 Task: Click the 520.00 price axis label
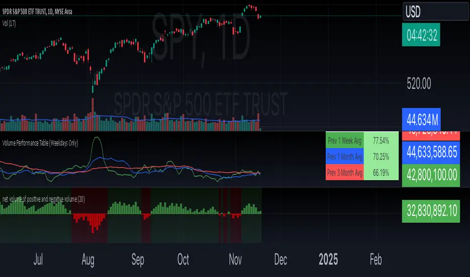(419, 84)
